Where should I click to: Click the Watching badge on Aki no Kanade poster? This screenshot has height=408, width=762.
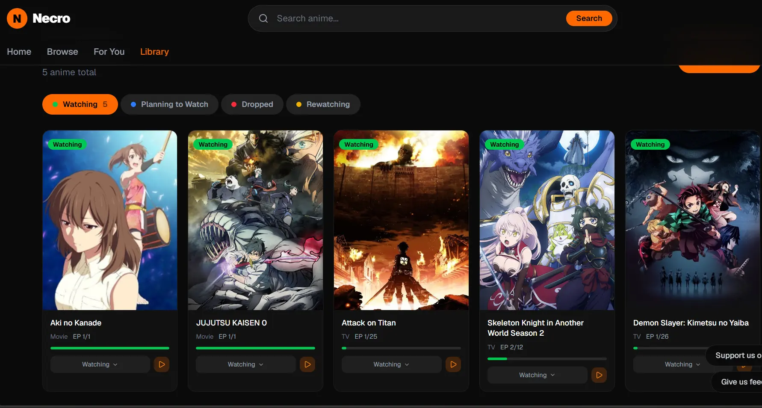point(67,145)
